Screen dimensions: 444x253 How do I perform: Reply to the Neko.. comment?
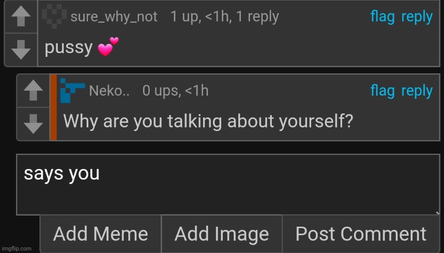417,91
